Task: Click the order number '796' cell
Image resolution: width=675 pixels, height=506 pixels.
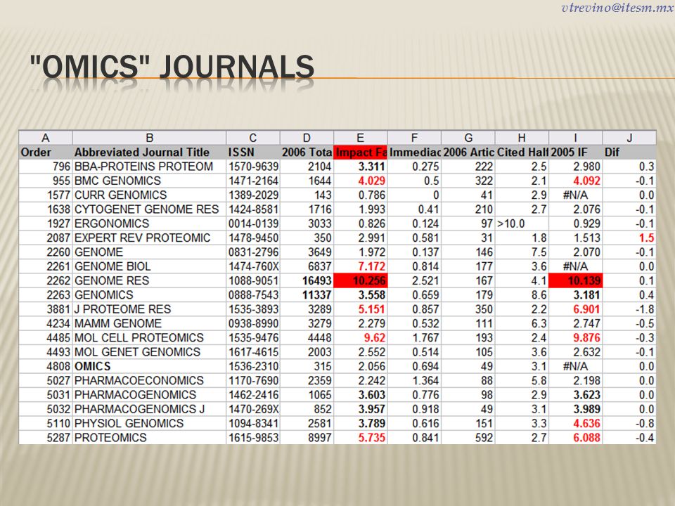Action: point(46,167)
